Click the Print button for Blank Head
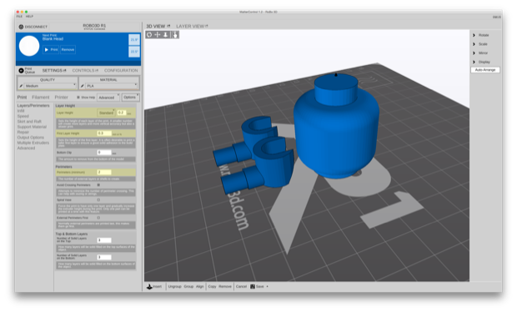The height and width of the screenshot is (312, 517). 51,49
